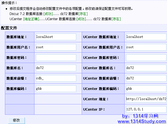Click the 操作提示 heading text
This screenshot has height=124, width=167.
(x=9, y=3)
